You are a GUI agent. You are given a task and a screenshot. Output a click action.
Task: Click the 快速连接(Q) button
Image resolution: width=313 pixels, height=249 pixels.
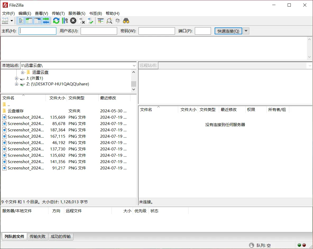pyautogui.click(x=228, y=31)
